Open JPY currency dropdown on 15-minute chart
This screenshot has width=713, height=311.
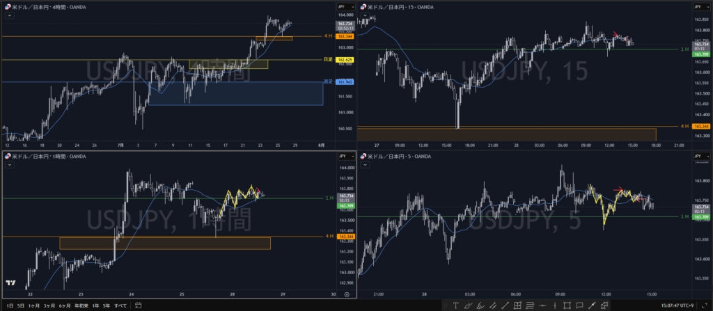[701, 7]
